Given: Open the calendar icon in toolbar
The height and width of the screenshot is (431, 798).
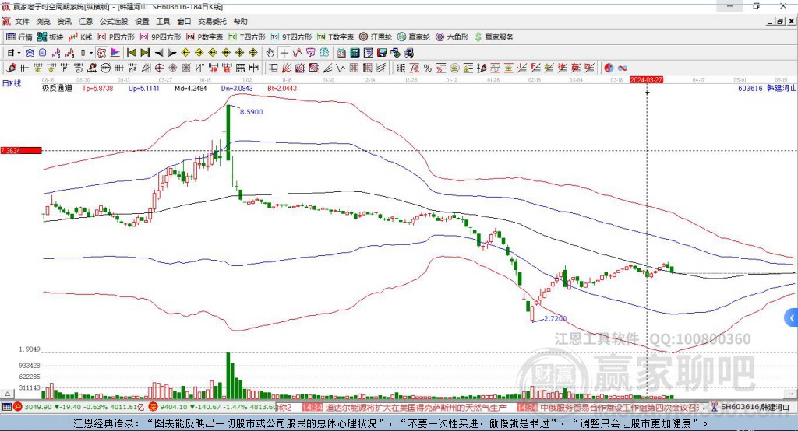Looking at the screenshot, I should click(341, 53).
